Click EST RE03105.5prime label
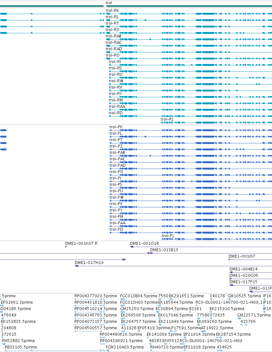Image resolution: width=272 pixels, height=352 pixels. click(x=21, y=347)
